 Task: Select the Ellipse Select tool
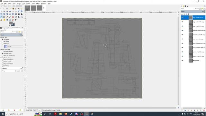tap(4, 9)
